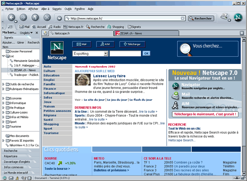This screenshot has width=247, height=181.
Task: Open the Recherche sidebar tab
Action: pyautogui.click(x=10, y=151)
